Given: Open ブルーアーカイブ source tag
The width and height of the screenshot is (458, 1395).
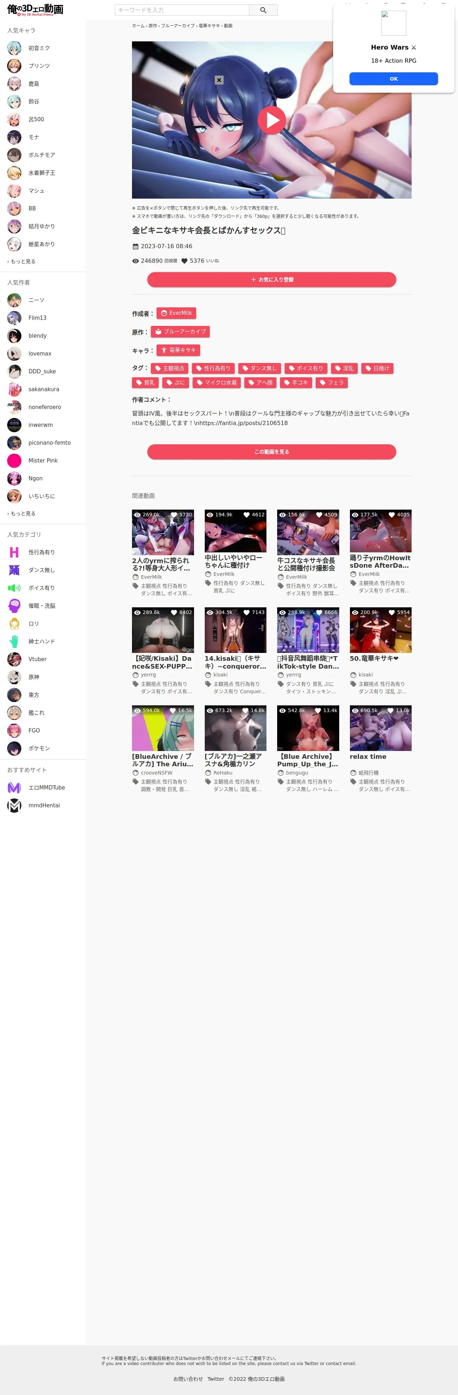Looking at the screenshot, I should point(180,331).
